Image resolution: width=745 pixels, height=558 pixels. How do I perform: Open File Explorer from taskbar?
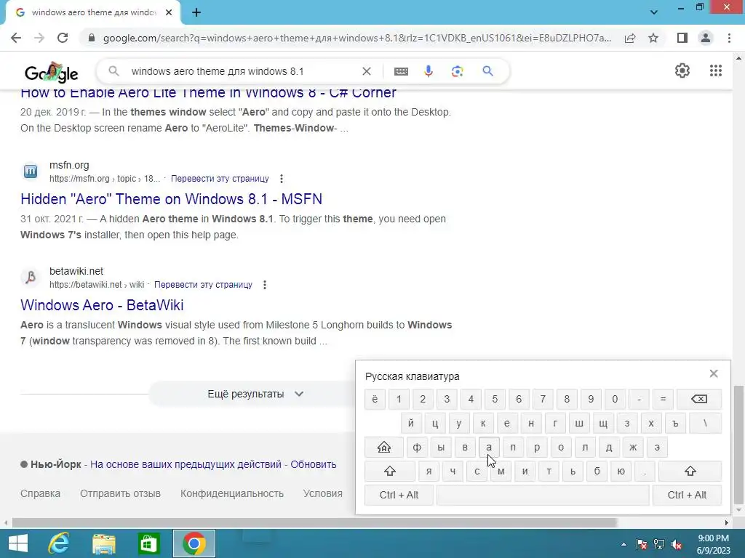point(104,543)
